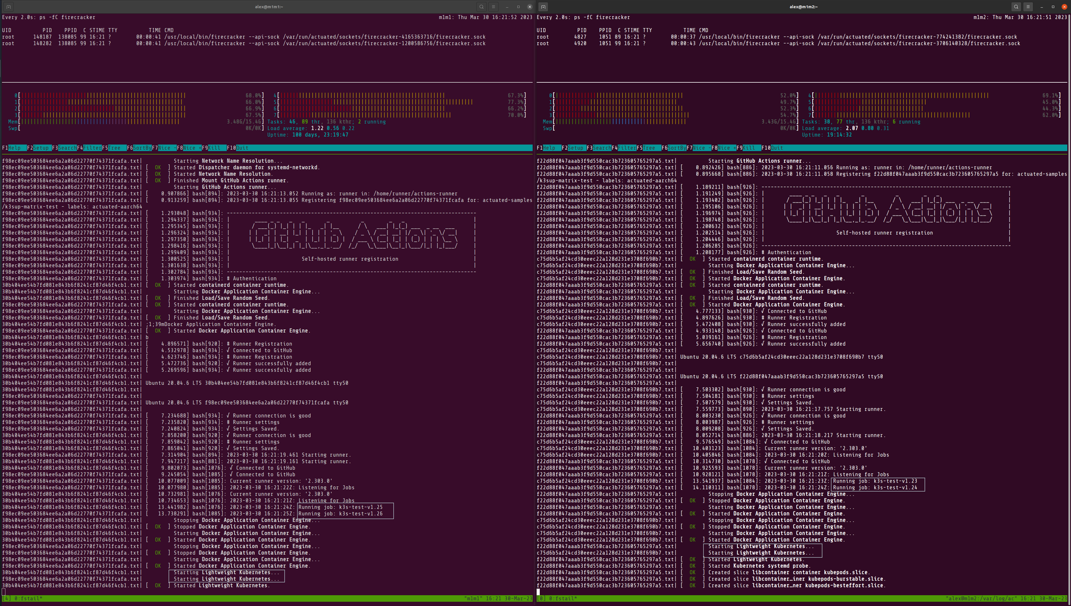Open a new tab in the m1m2 terminal

pos(543,7)
